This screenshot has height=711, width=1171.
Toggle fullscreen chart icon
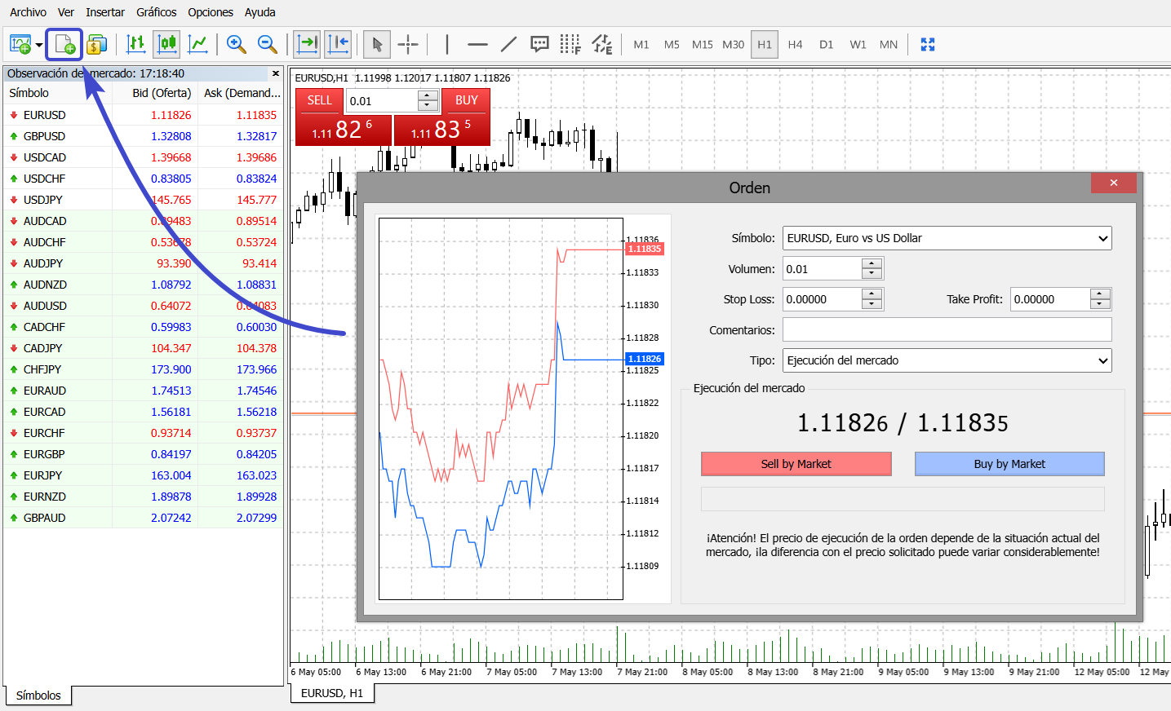coord(928,44)
